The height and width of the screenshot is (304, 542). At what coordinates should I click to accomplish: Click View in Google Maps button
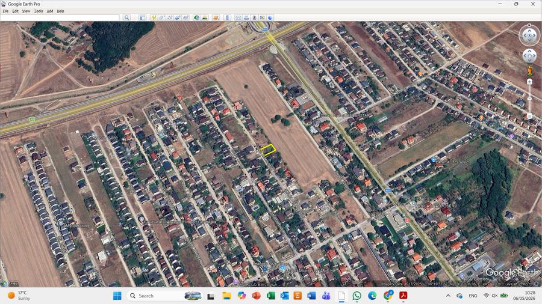263,17
